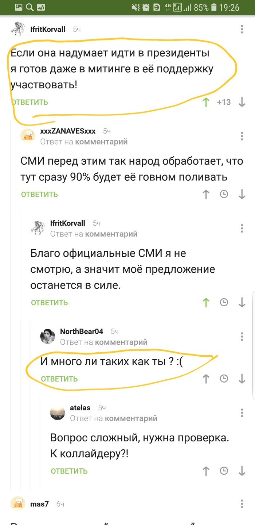The image size is (255, 525).
Task: View NorthBear04's avatar picture
Action: [x=48, y=336]
